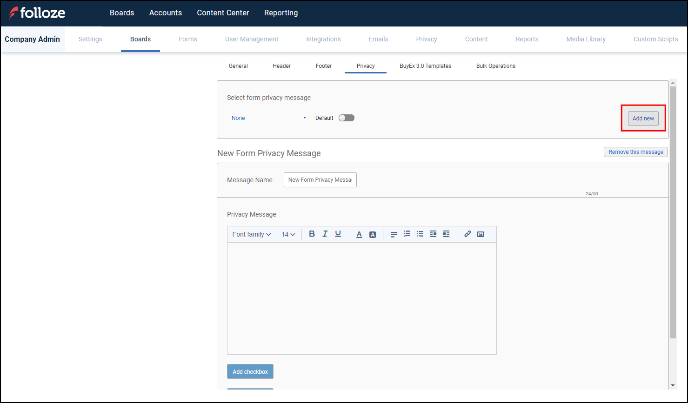Open the form privacy message None dropdown
Viewport: 688px width, 403px height.
click(267, 118)
